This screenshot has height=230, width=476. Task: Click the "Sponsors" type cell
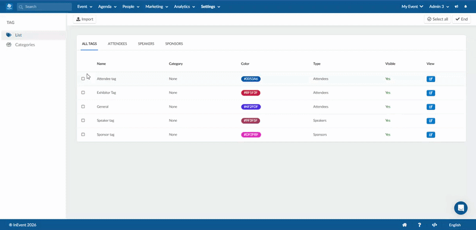tap(320, 134)
